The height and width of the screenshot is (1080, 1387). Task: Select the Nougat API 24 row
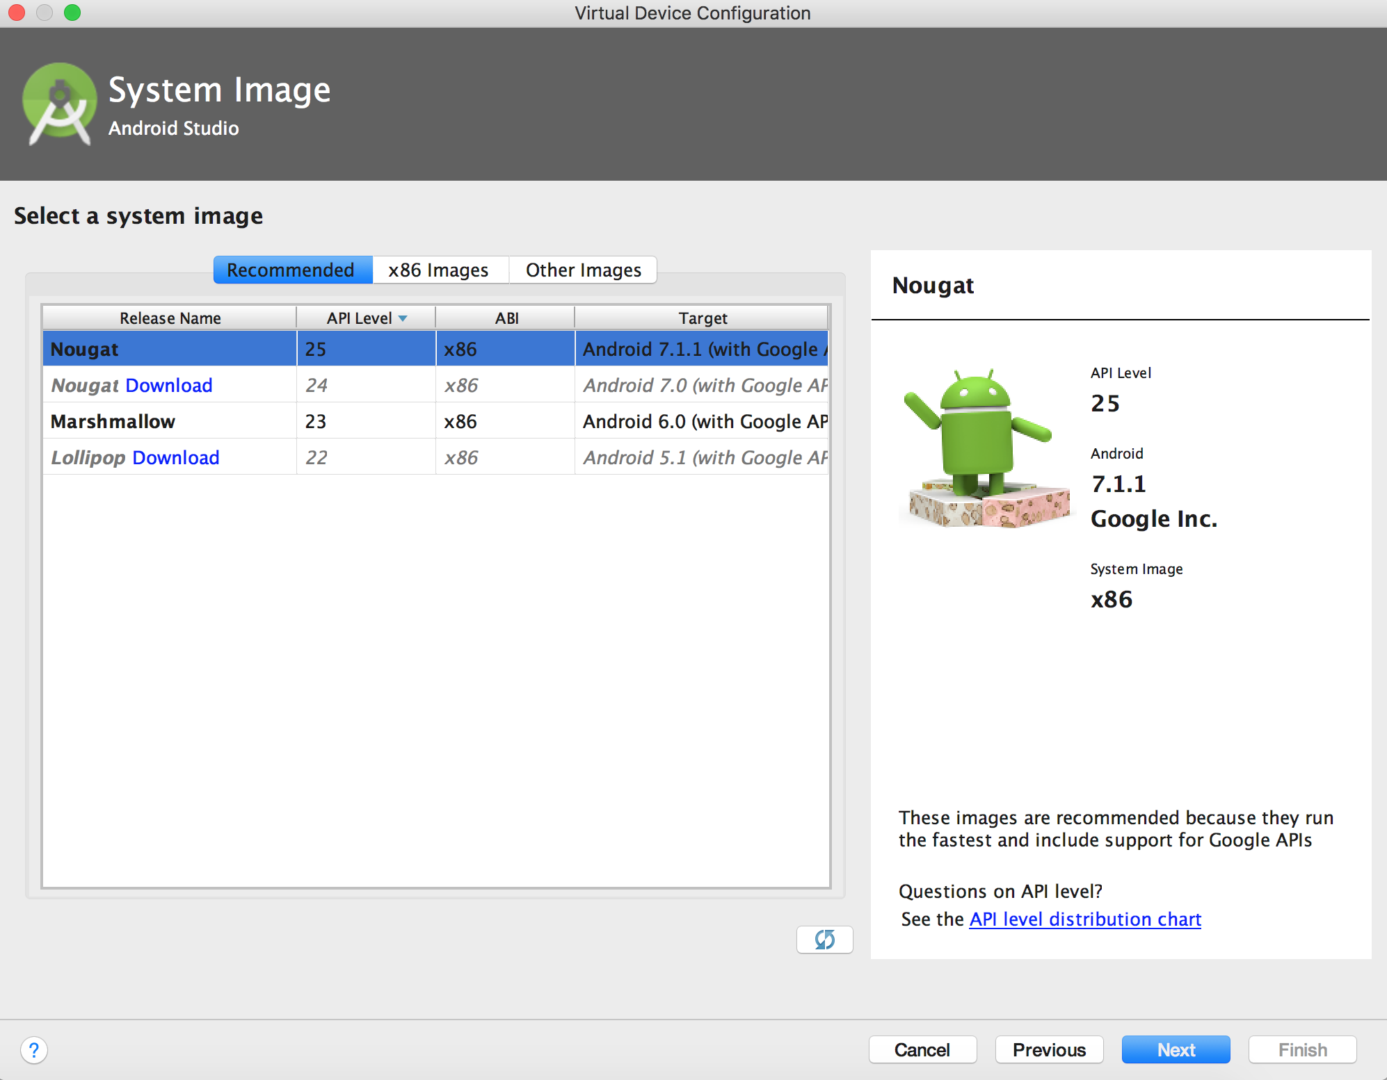pyautogui.click(x=348, y=384)
